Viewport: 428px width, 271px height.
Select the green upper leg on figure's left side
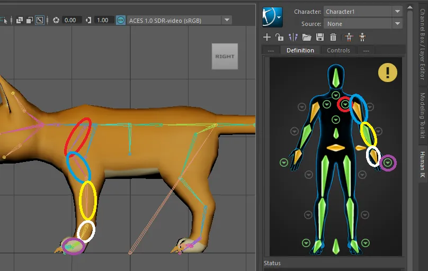(x=346, y=176)
